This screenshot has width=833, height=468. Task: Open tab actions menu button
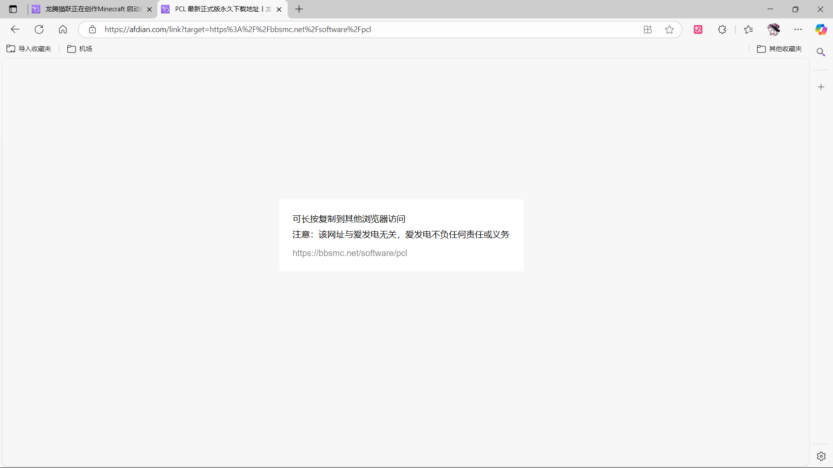pos(13,9)
